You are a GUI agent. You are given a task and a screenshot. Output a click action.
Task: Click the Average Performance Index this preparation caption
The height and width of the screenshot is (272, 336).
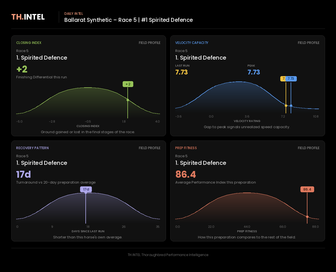[216, 182]
